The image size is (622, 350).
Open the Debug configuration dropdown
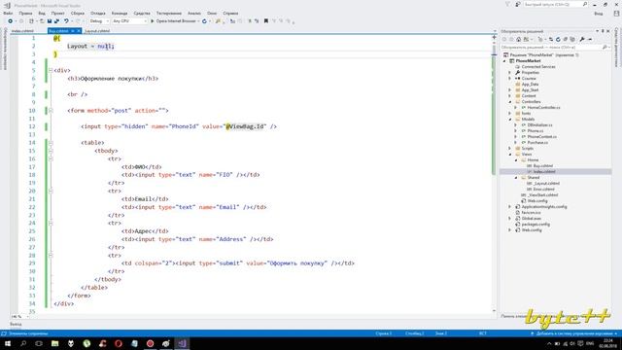pos(99,21)
